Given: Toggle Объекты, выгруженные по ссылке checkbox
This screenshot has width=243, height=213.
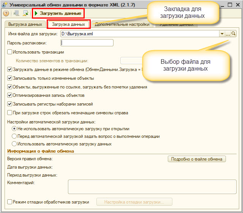Looking at the screenshot, I should (9, 87).
